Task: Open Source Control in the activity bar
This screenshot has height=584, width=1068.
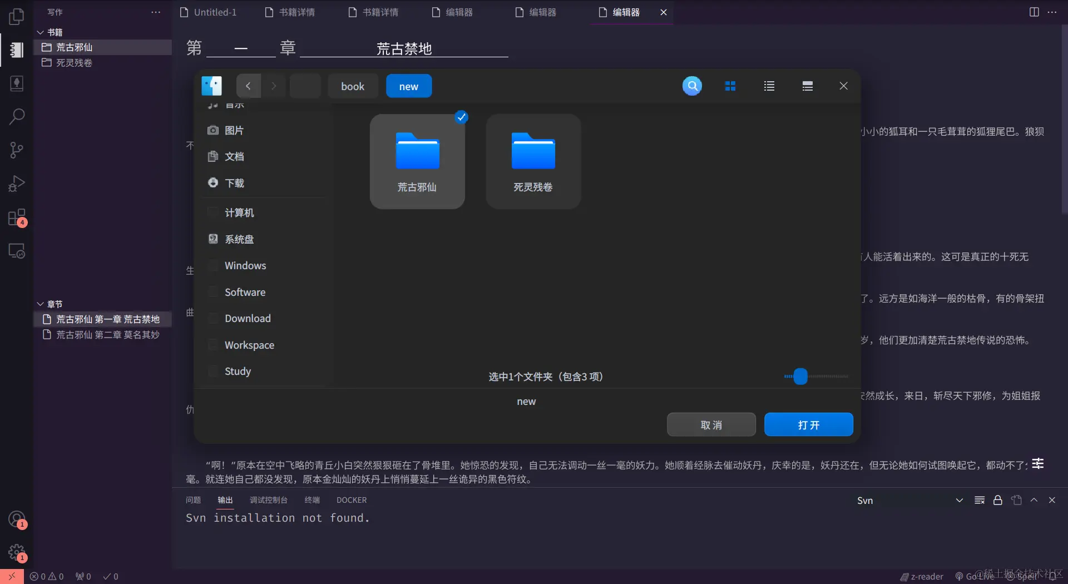Action: click(17, 150)
